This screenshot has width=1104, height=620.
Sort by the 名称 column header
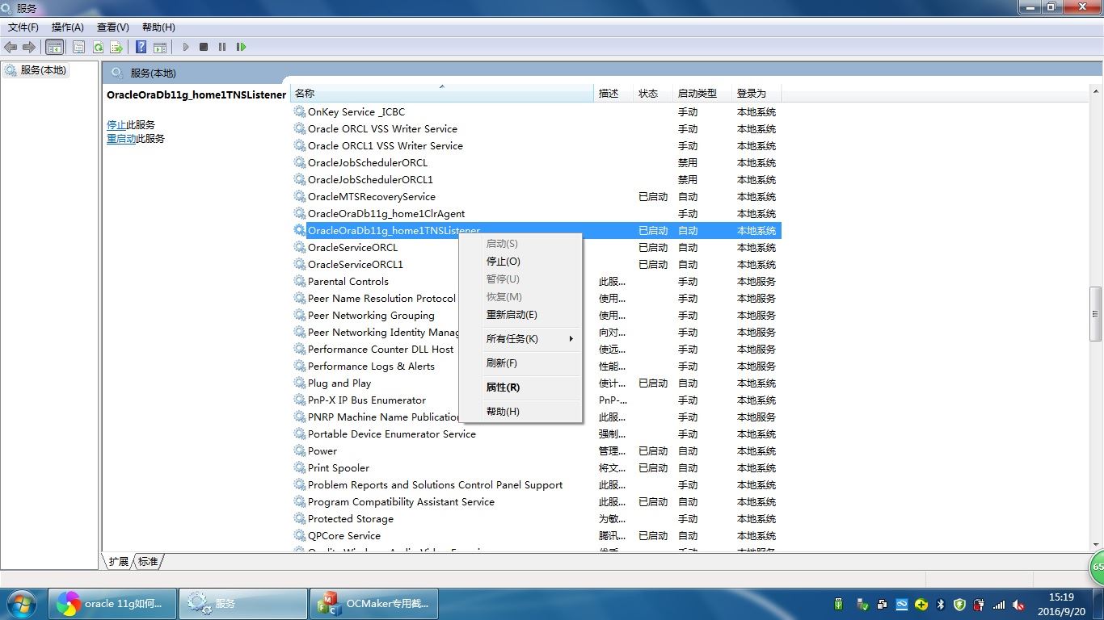pos(442,94)
